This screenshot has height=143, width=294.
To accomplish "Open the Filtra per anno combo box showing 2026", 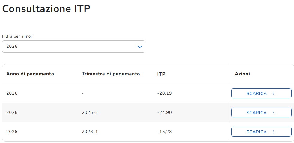I will [x=73, y=46].
